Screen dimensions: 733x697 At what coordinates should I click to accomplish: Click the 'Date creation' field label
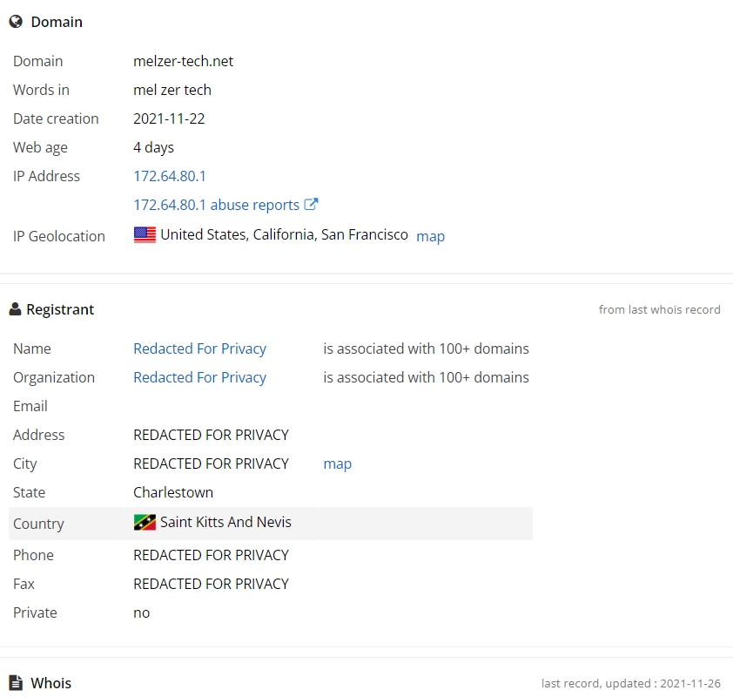(x=56, y=118)
